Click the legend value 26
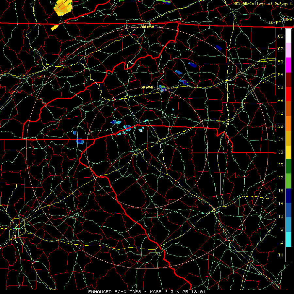Screen dimensions: 294x294 (x=281, y=165)
